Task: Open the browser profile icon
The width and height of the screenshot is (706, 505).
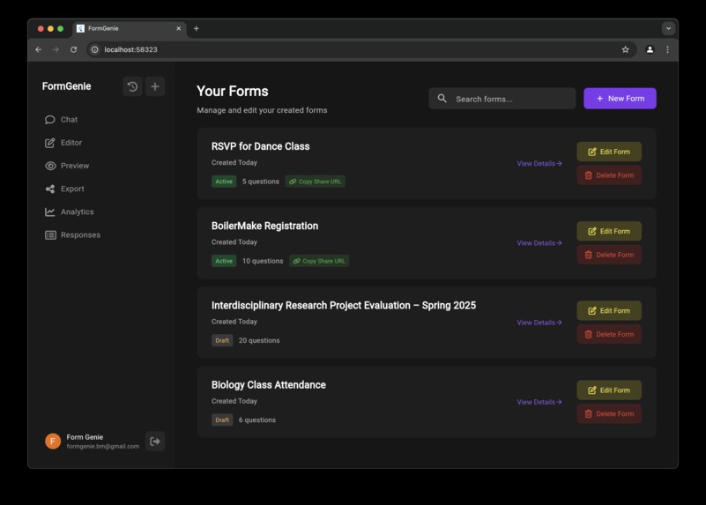Action: pyautogui.click(x=650, y=49)
